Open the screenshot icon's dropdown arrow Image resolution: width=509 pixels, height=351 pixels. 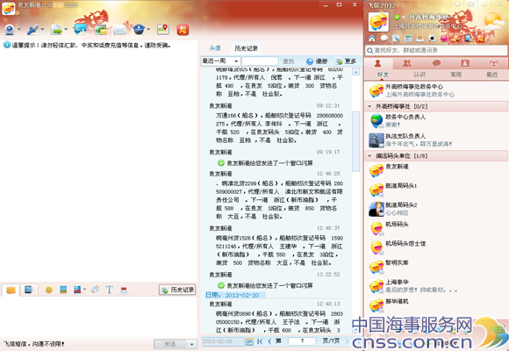[85, 289]
